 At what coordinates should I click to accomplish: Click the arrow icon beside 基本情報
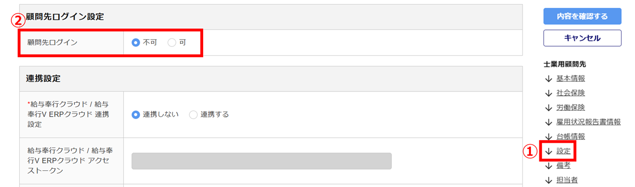(x=548, y=79)
